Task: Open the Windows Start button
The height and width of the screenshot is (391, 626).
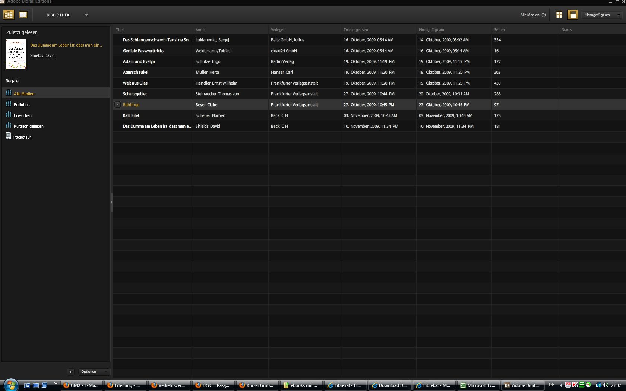Action: tap(11, 385)
